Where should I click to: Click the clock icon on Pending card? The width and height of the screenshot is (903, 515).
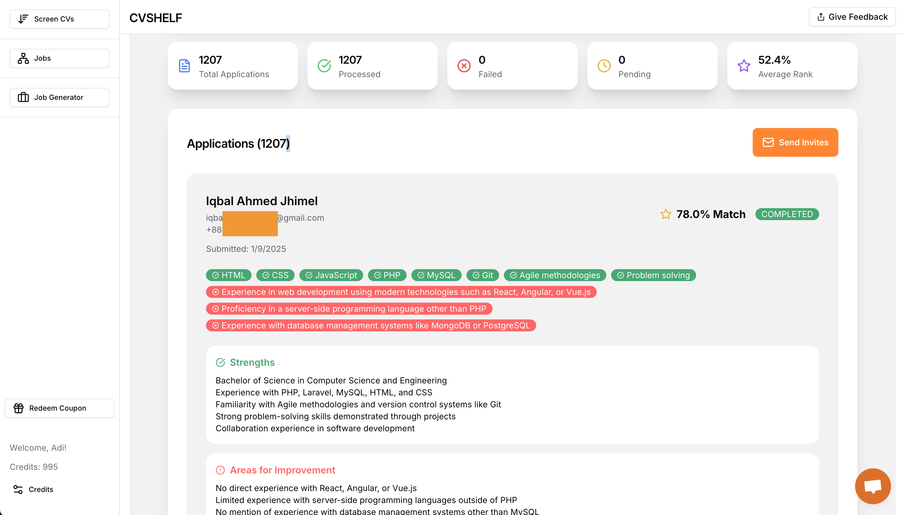pos(604,65)
